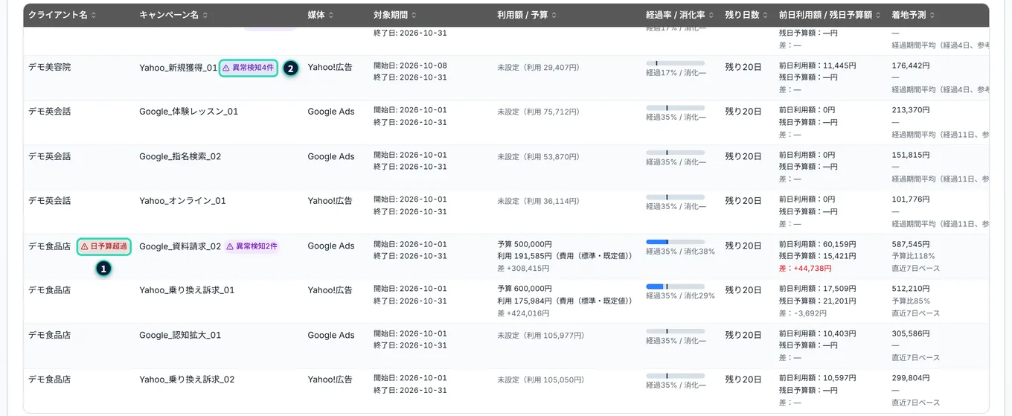Click the デモ美容院 client cell
Viewport: 1012px width, 416px height.
(x=50, y=67)
